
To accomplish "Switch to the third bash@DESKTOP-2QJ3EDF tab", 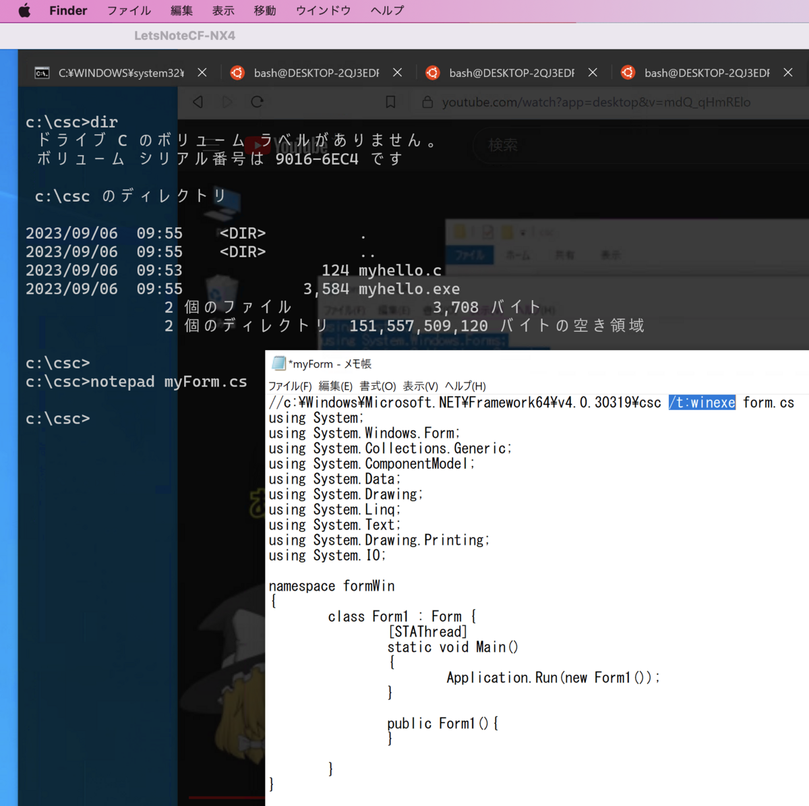I will [x=707, y=73].
